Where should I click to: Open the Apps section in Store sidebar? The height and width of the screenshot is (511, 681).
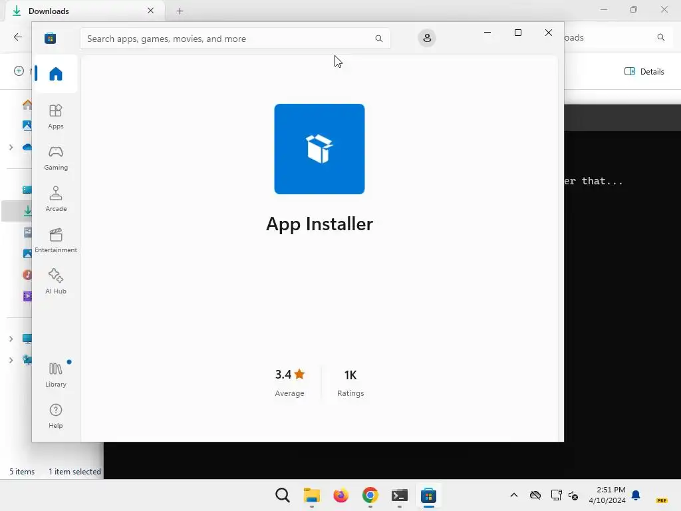[x=56, y=116]
